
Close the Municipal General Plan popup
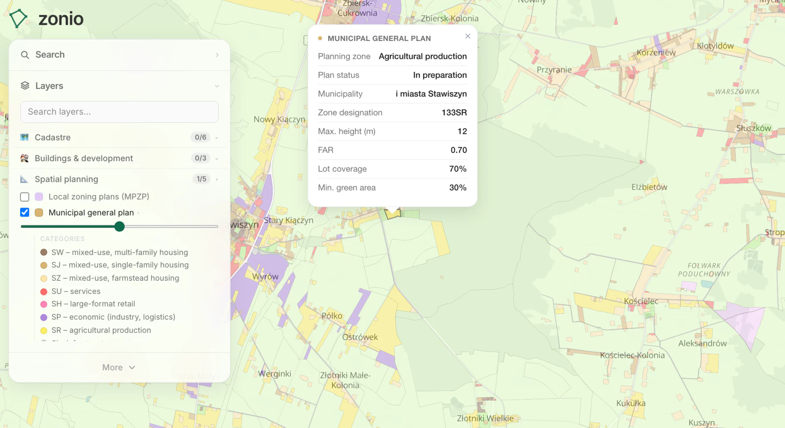tap(468, 36)
